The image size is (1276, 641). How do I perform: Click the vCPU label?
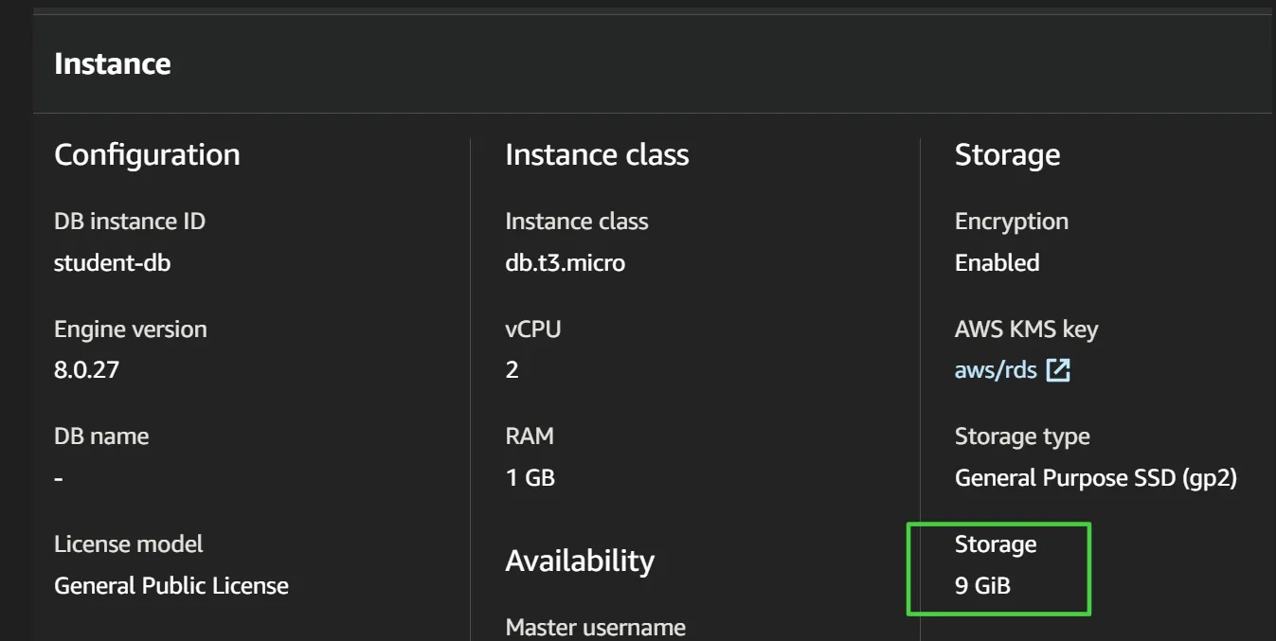[x=532, y=329]
